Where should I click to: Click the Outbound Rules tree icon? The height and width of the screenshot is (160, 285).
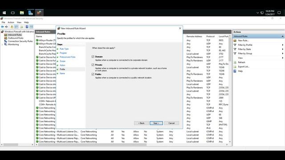6,38
